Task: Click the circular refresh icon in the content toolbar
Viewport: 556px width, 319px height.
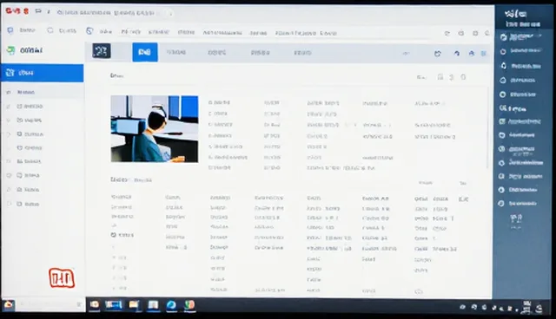Action: click(x=438, y=54)
